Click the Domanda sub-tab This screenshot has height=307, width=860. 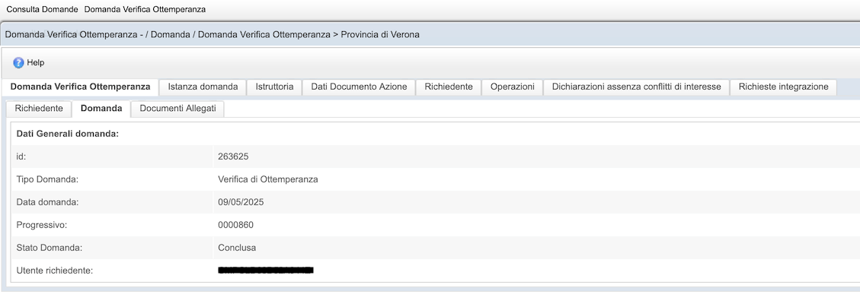[x=101, y=109]
